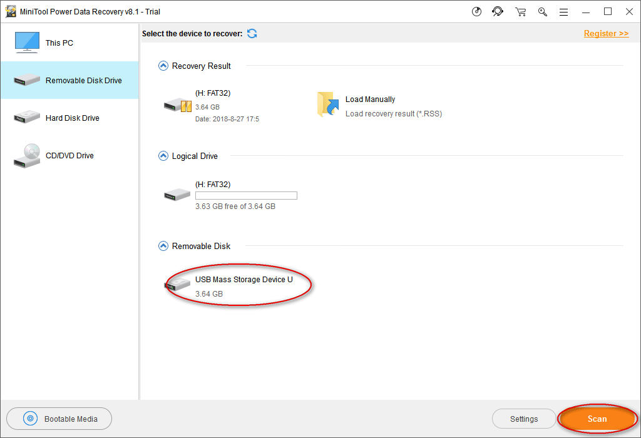
Task: Open support via the headset icon
Action: (x=498, y=11)
